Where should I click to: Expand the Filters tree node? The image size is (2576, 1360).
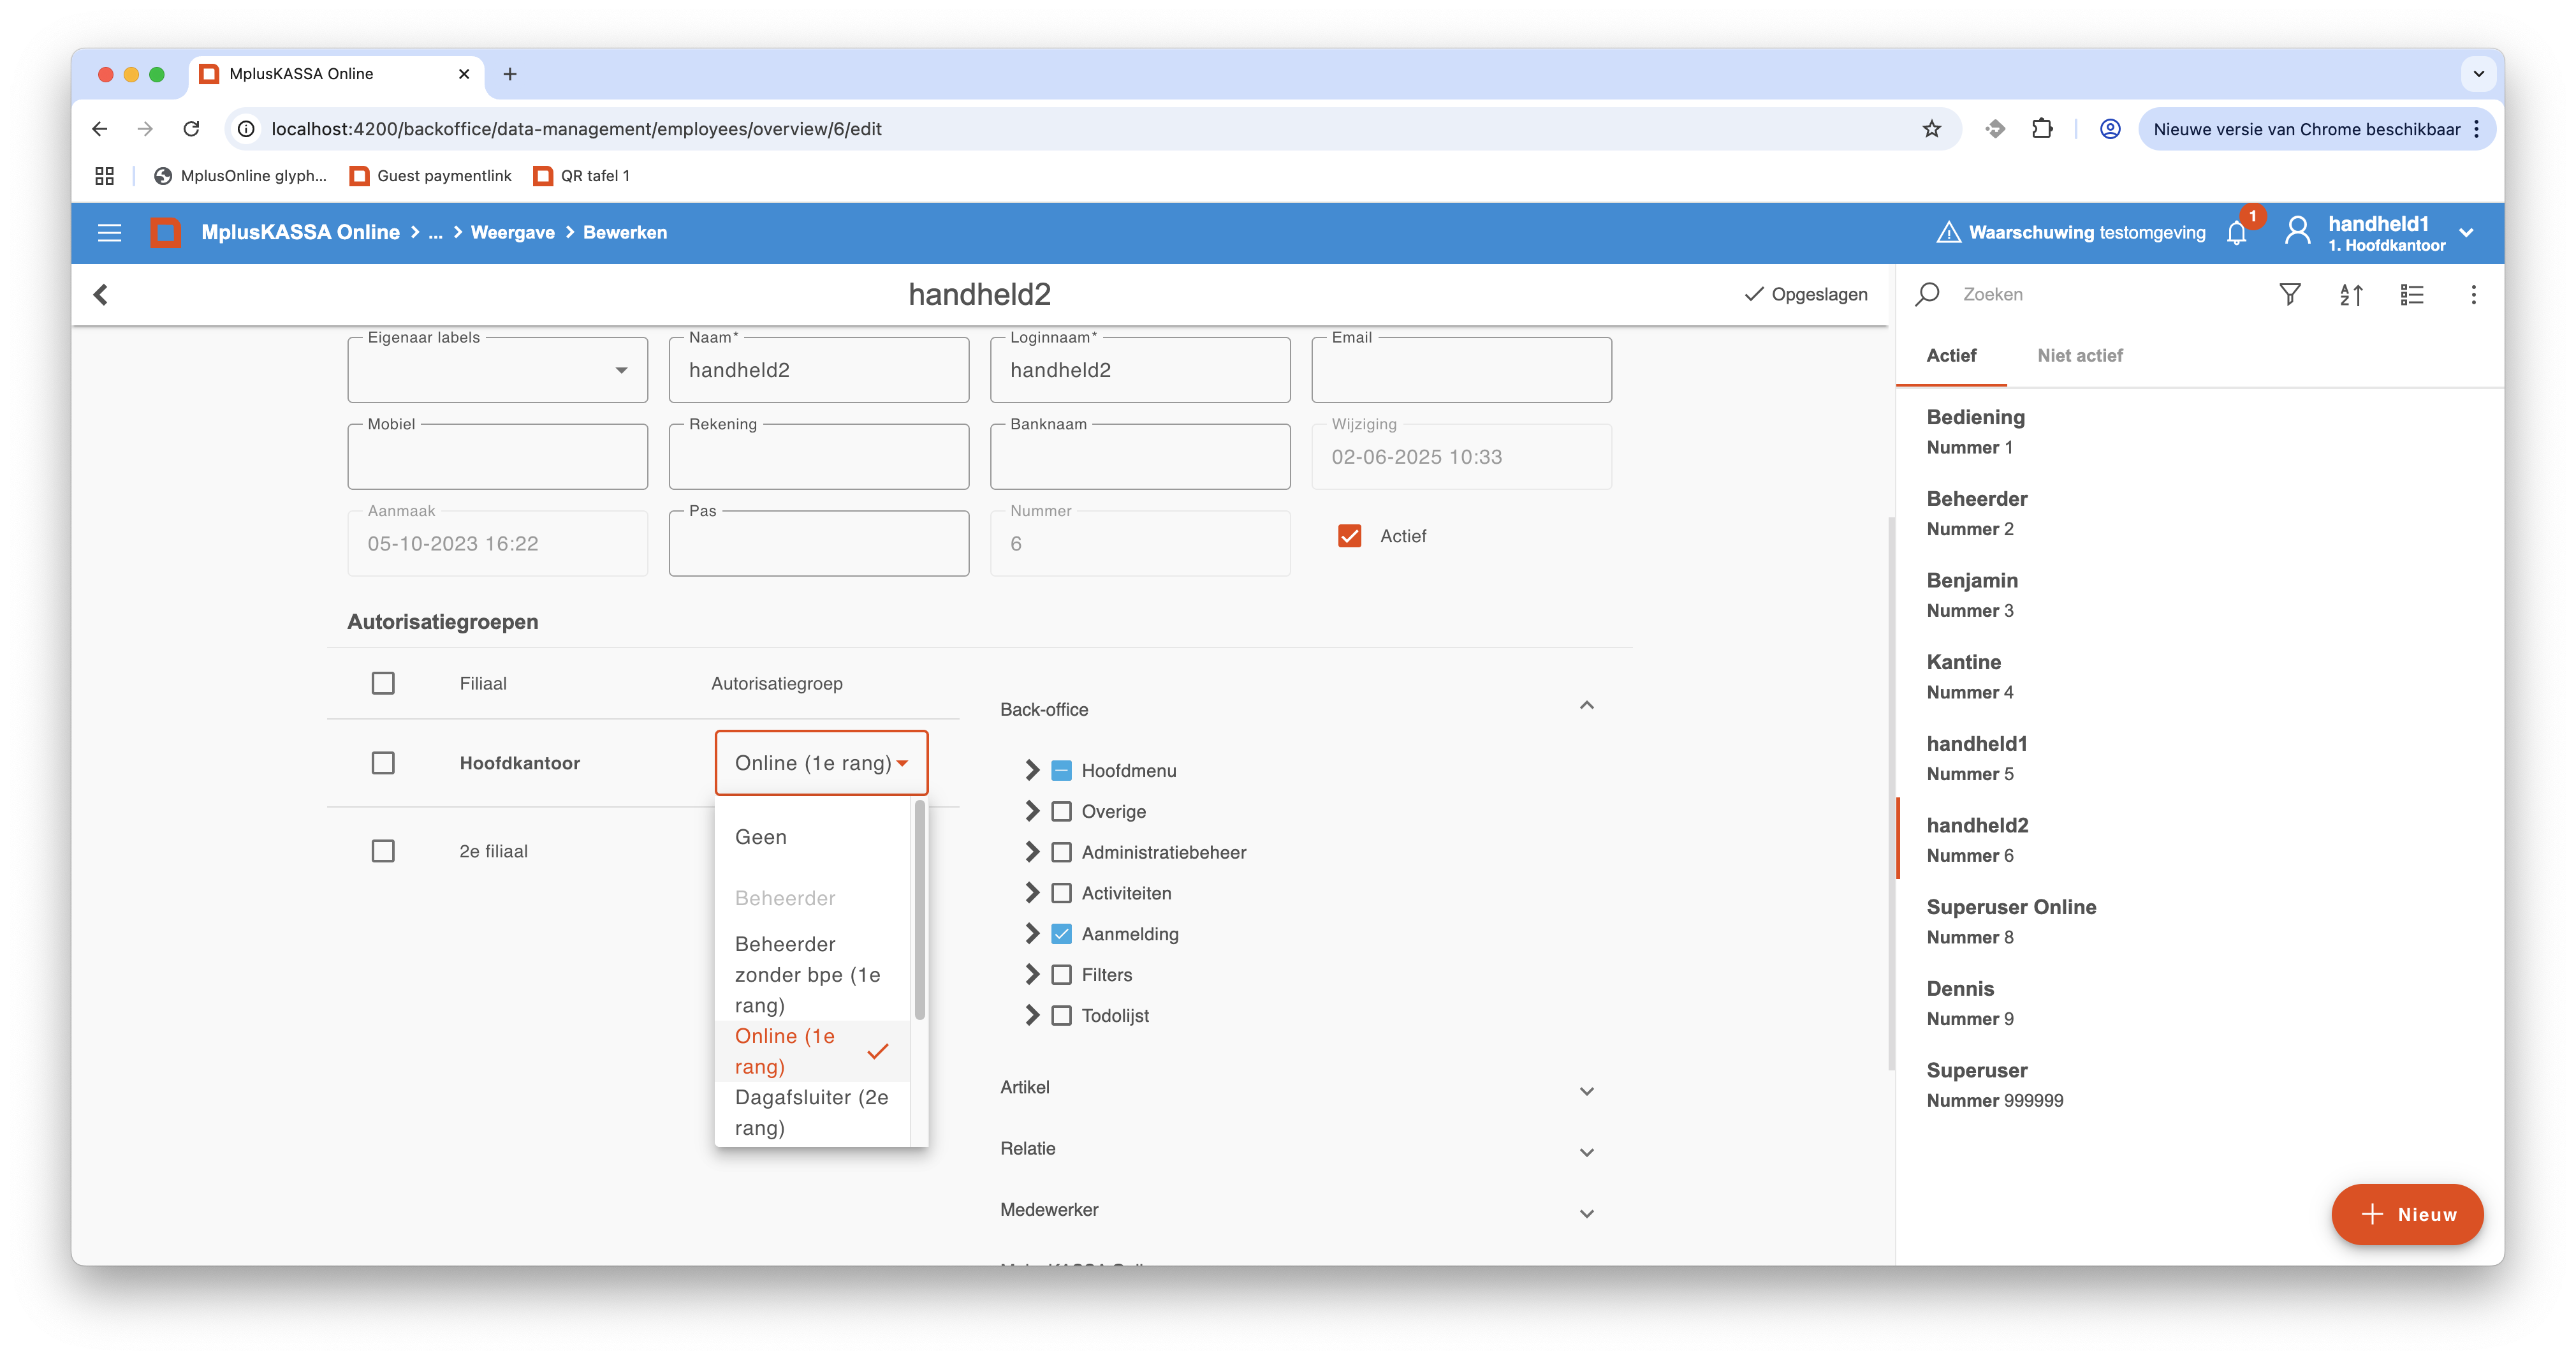1032,975
